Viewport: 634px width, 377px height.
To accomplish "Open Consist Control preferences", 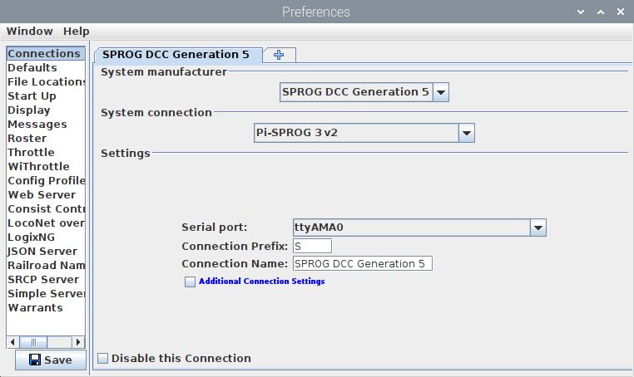I will (x=46, y=209).
